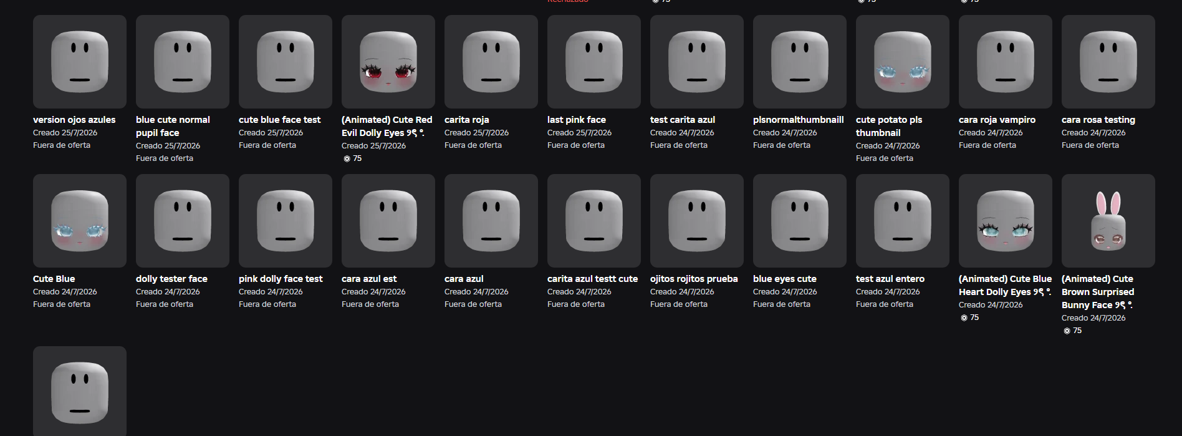Image resolution: width=1182 pixels, height=436 pixels.
Task: Click the 'carita roja' head thumbnail
Action: [x=491, y=62]
